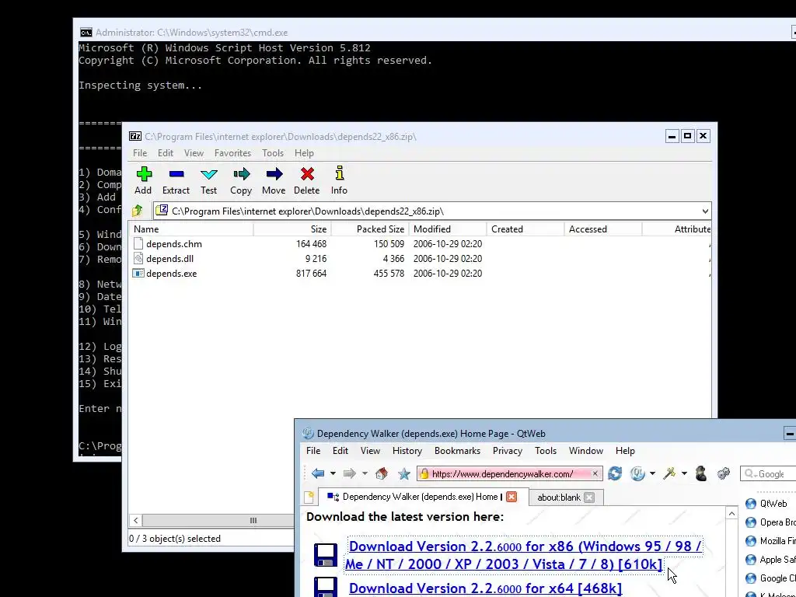Screen dimensions: 796x597
Task: Go to the home page in QtWeb
Action: coord(381,473)
